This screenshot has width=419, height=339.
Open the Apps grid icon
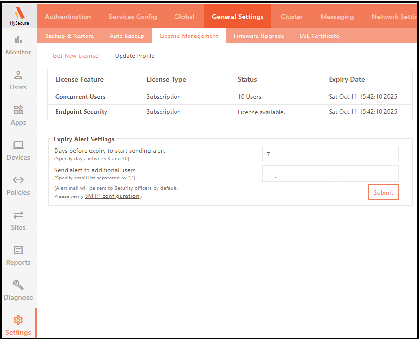point(18,110)
